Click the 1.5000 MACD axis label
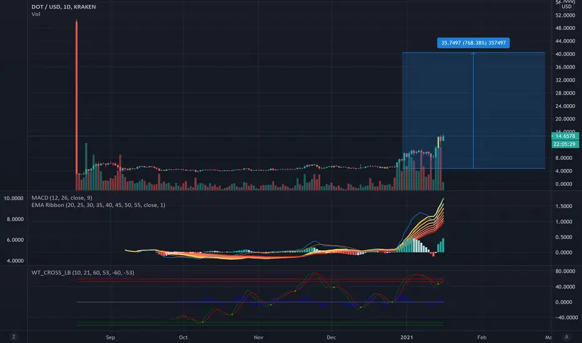This screenshot has width=582, height=343. tap(563, 206)
